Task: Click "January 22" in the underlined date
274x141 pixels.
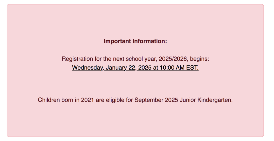Action: pyautogui.click(x=121, y=68)
